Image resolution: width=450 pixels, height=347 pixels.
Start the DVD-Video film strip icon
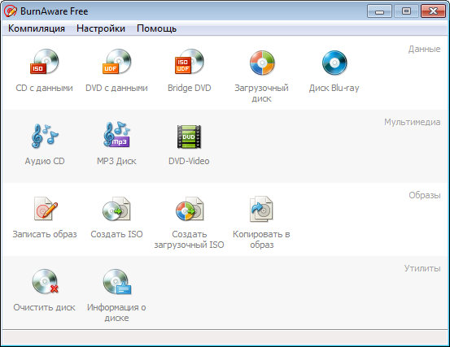pyautogui.click(x=189, y=137)
